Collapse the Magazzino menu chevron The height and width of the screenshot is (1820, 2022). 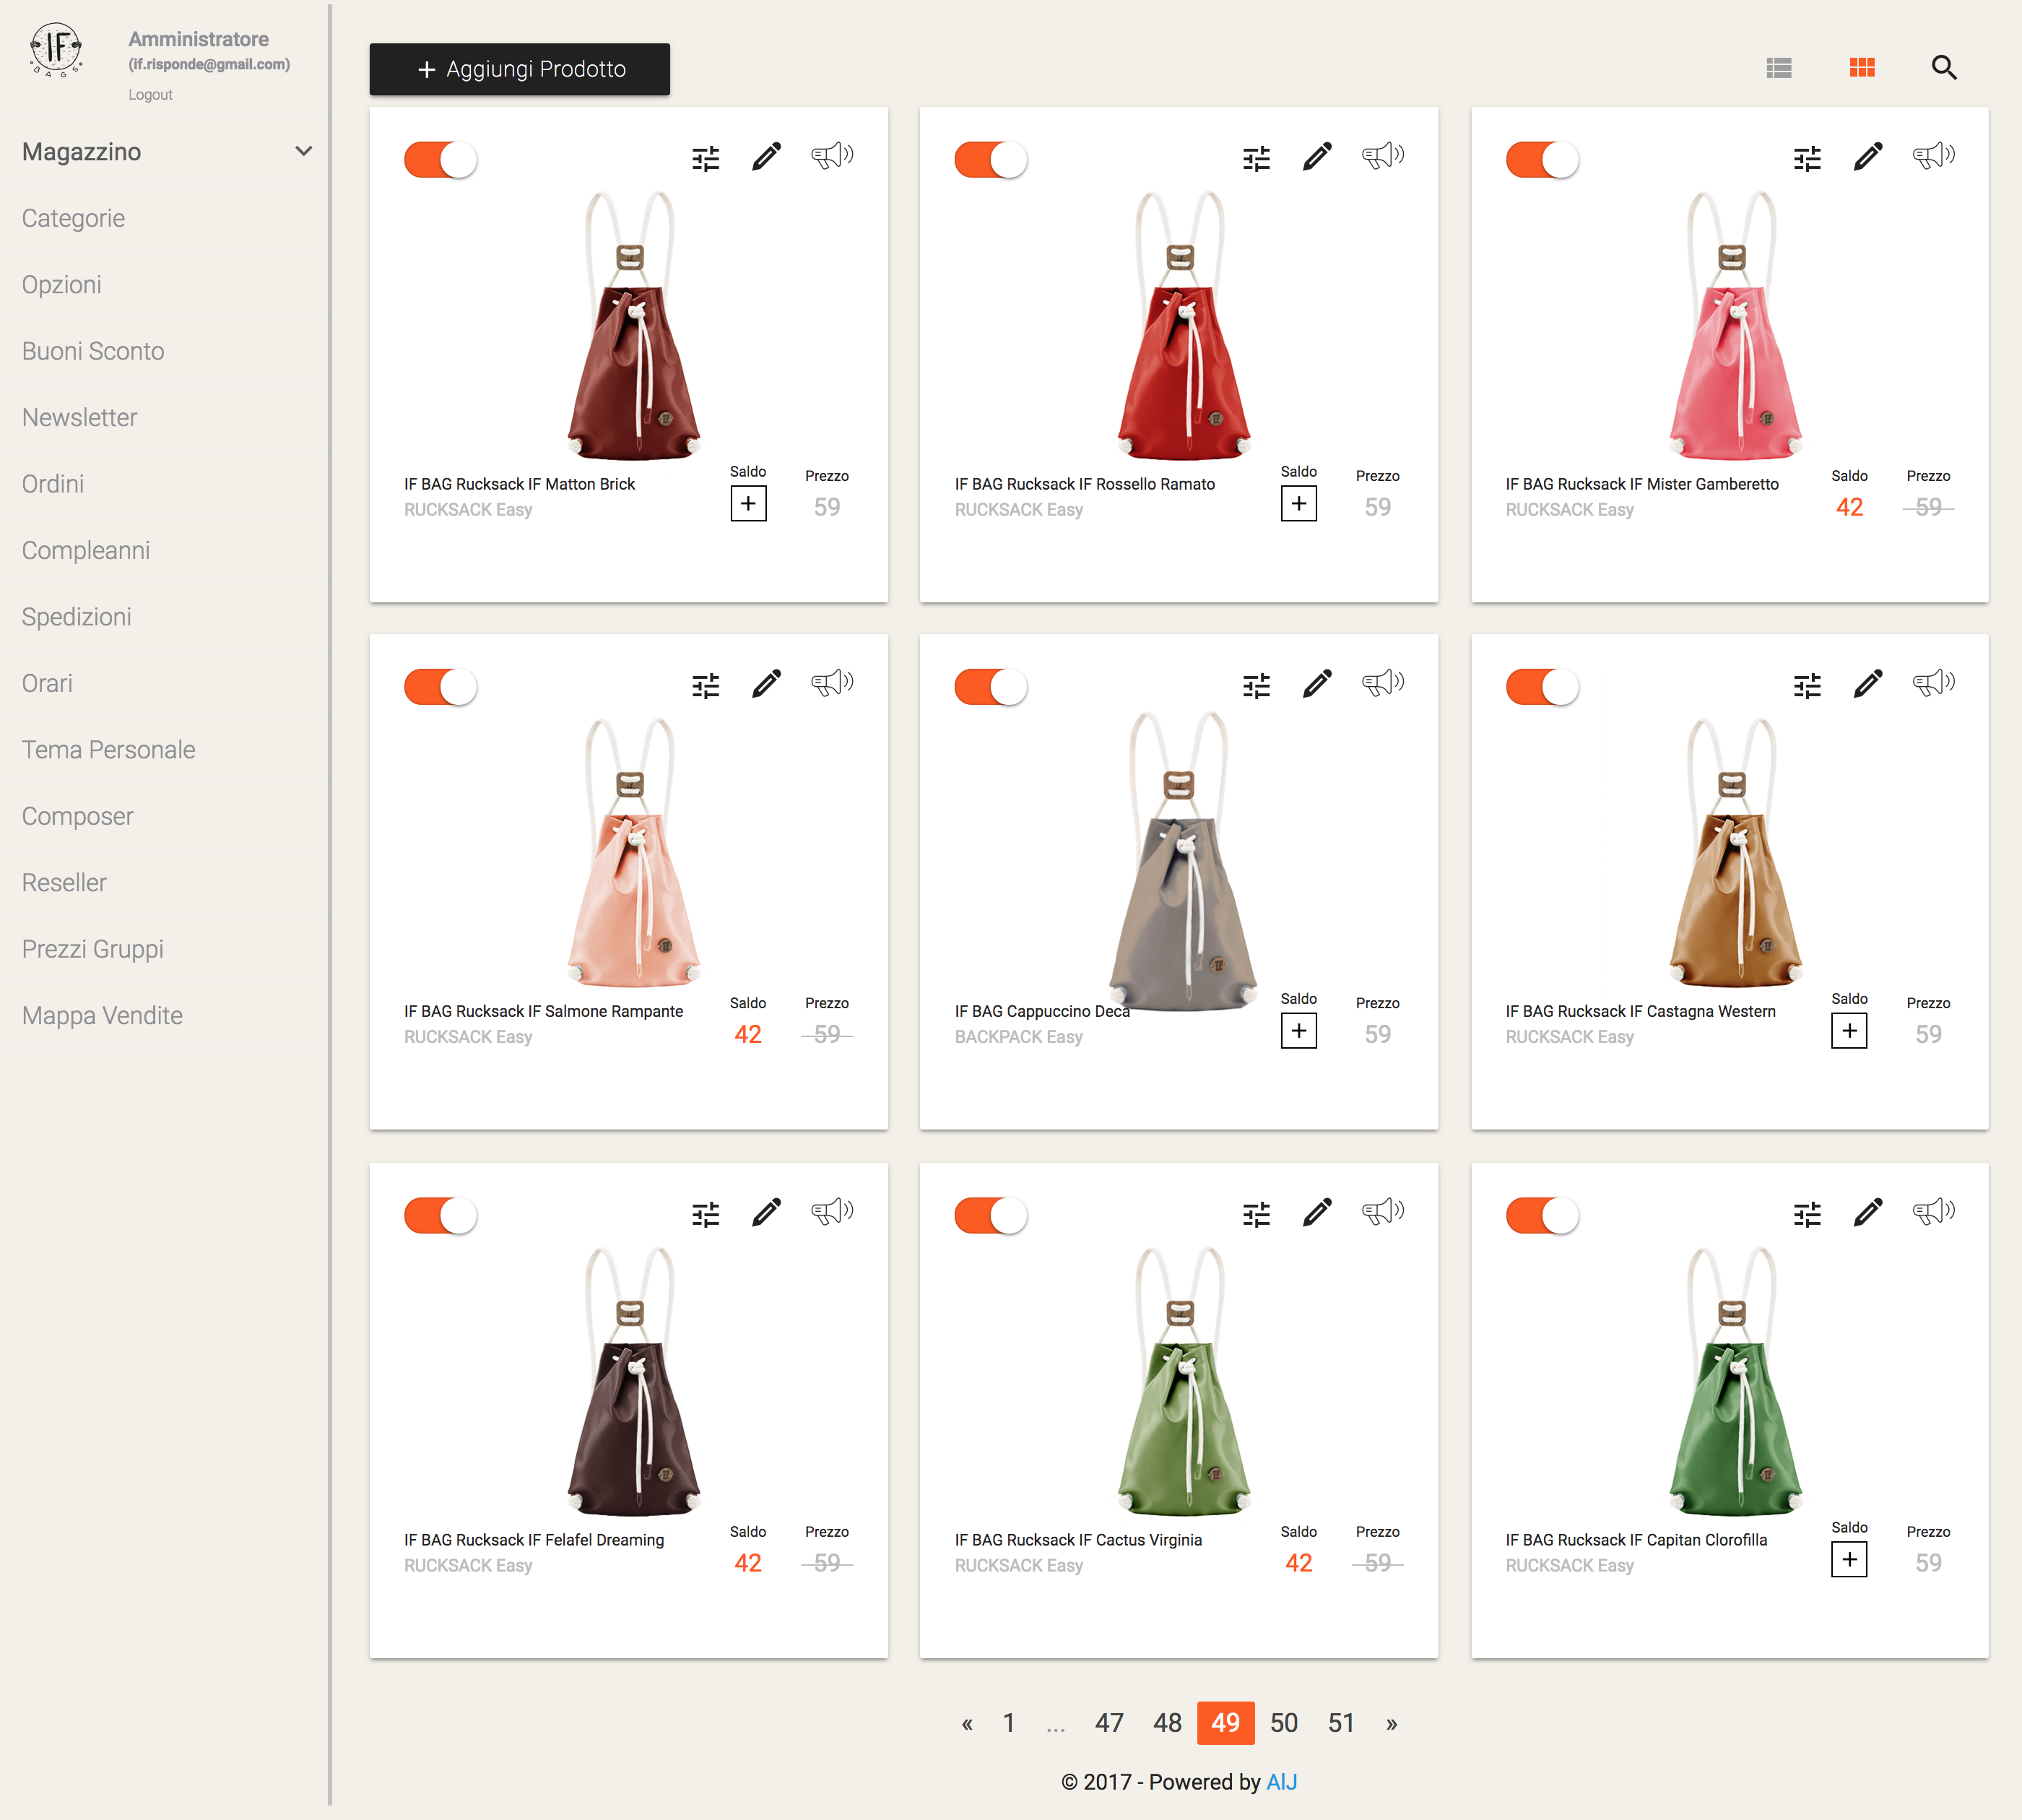pos(303,152)
